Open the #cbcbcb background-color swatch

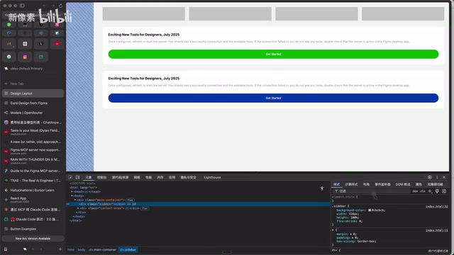coord(370,210)
